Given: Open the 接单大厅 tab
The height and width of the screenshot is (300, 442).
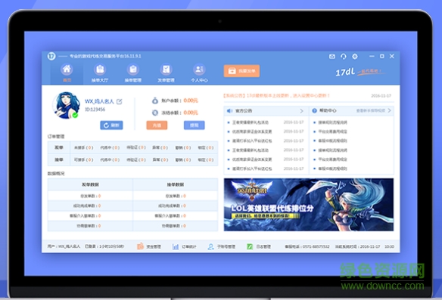Looking at the screenshot, I should coord(100,73).
